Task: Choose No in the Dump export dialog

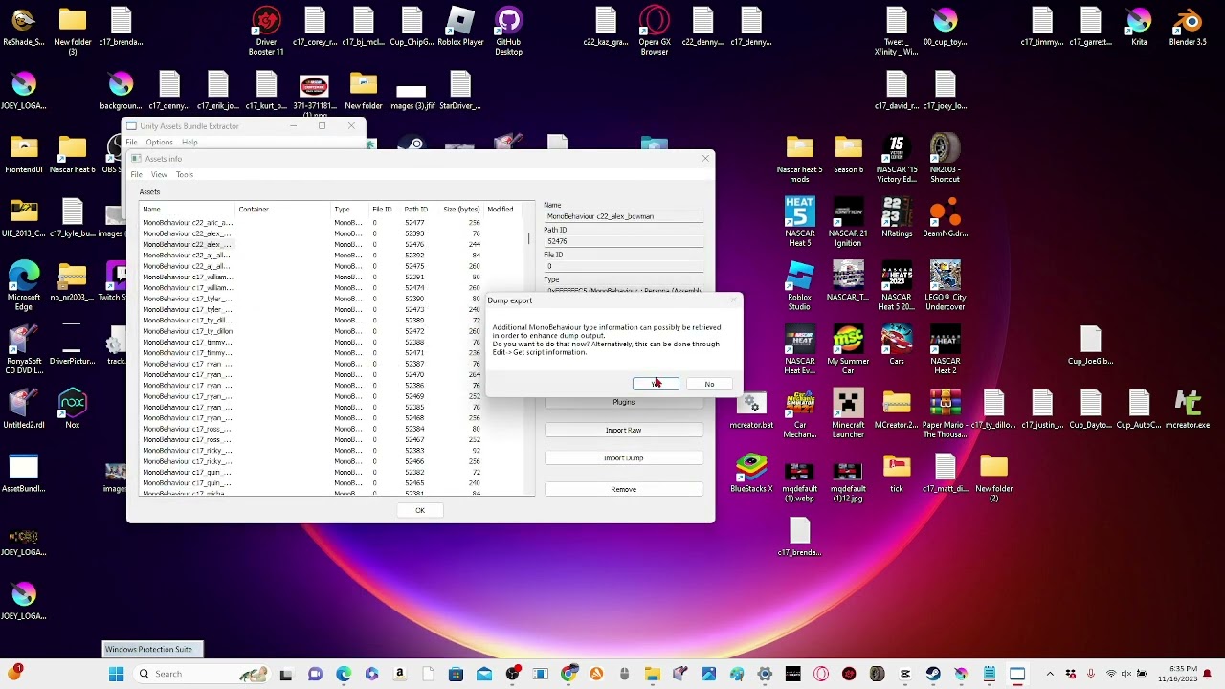Action: (709, 384)
